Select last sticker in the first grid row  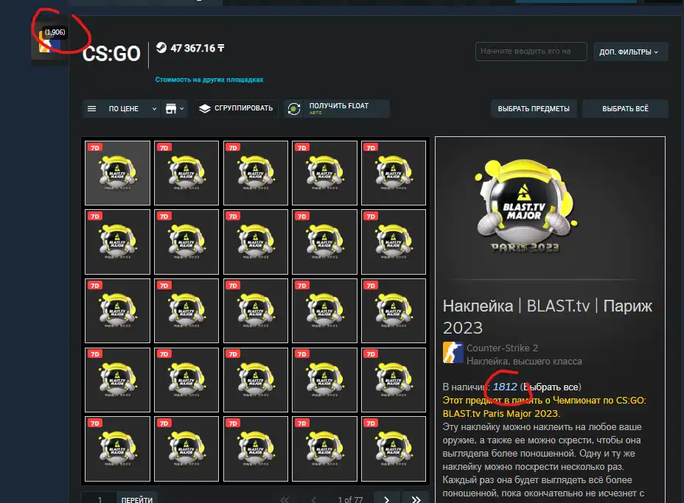(394, 173)
